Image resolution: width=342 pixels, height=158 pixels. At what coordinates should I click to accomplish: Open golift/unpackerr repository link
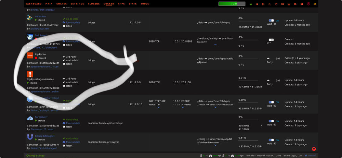click(x=40, y=29)
